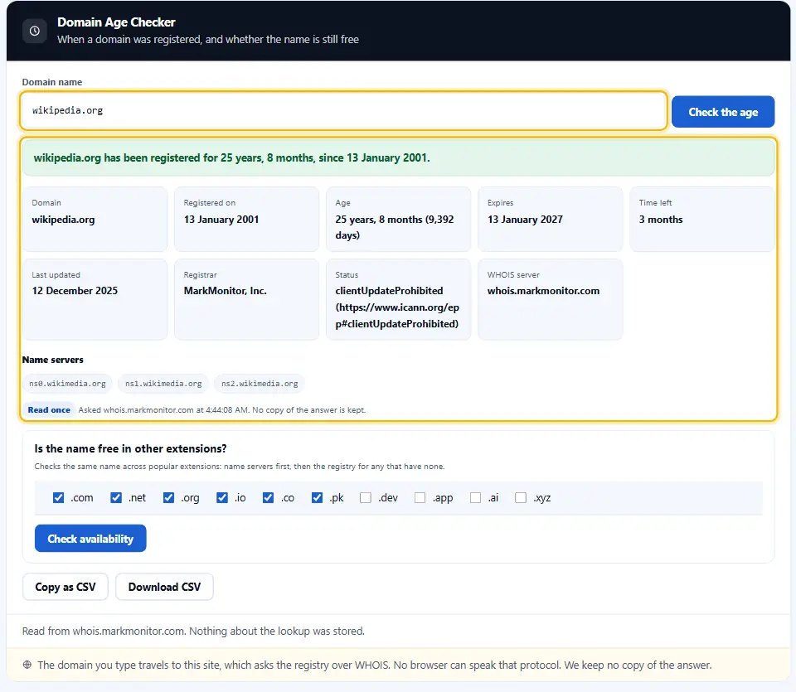Viewport: 796px width, 692px height.
Task: Click the clock icon in the header
Action: click(x=35, y=31)
